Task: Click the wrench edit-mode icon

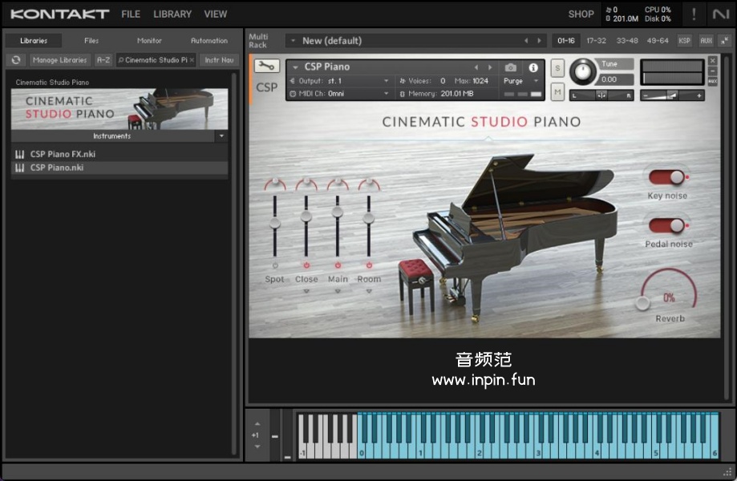Action: coord(267,67)
